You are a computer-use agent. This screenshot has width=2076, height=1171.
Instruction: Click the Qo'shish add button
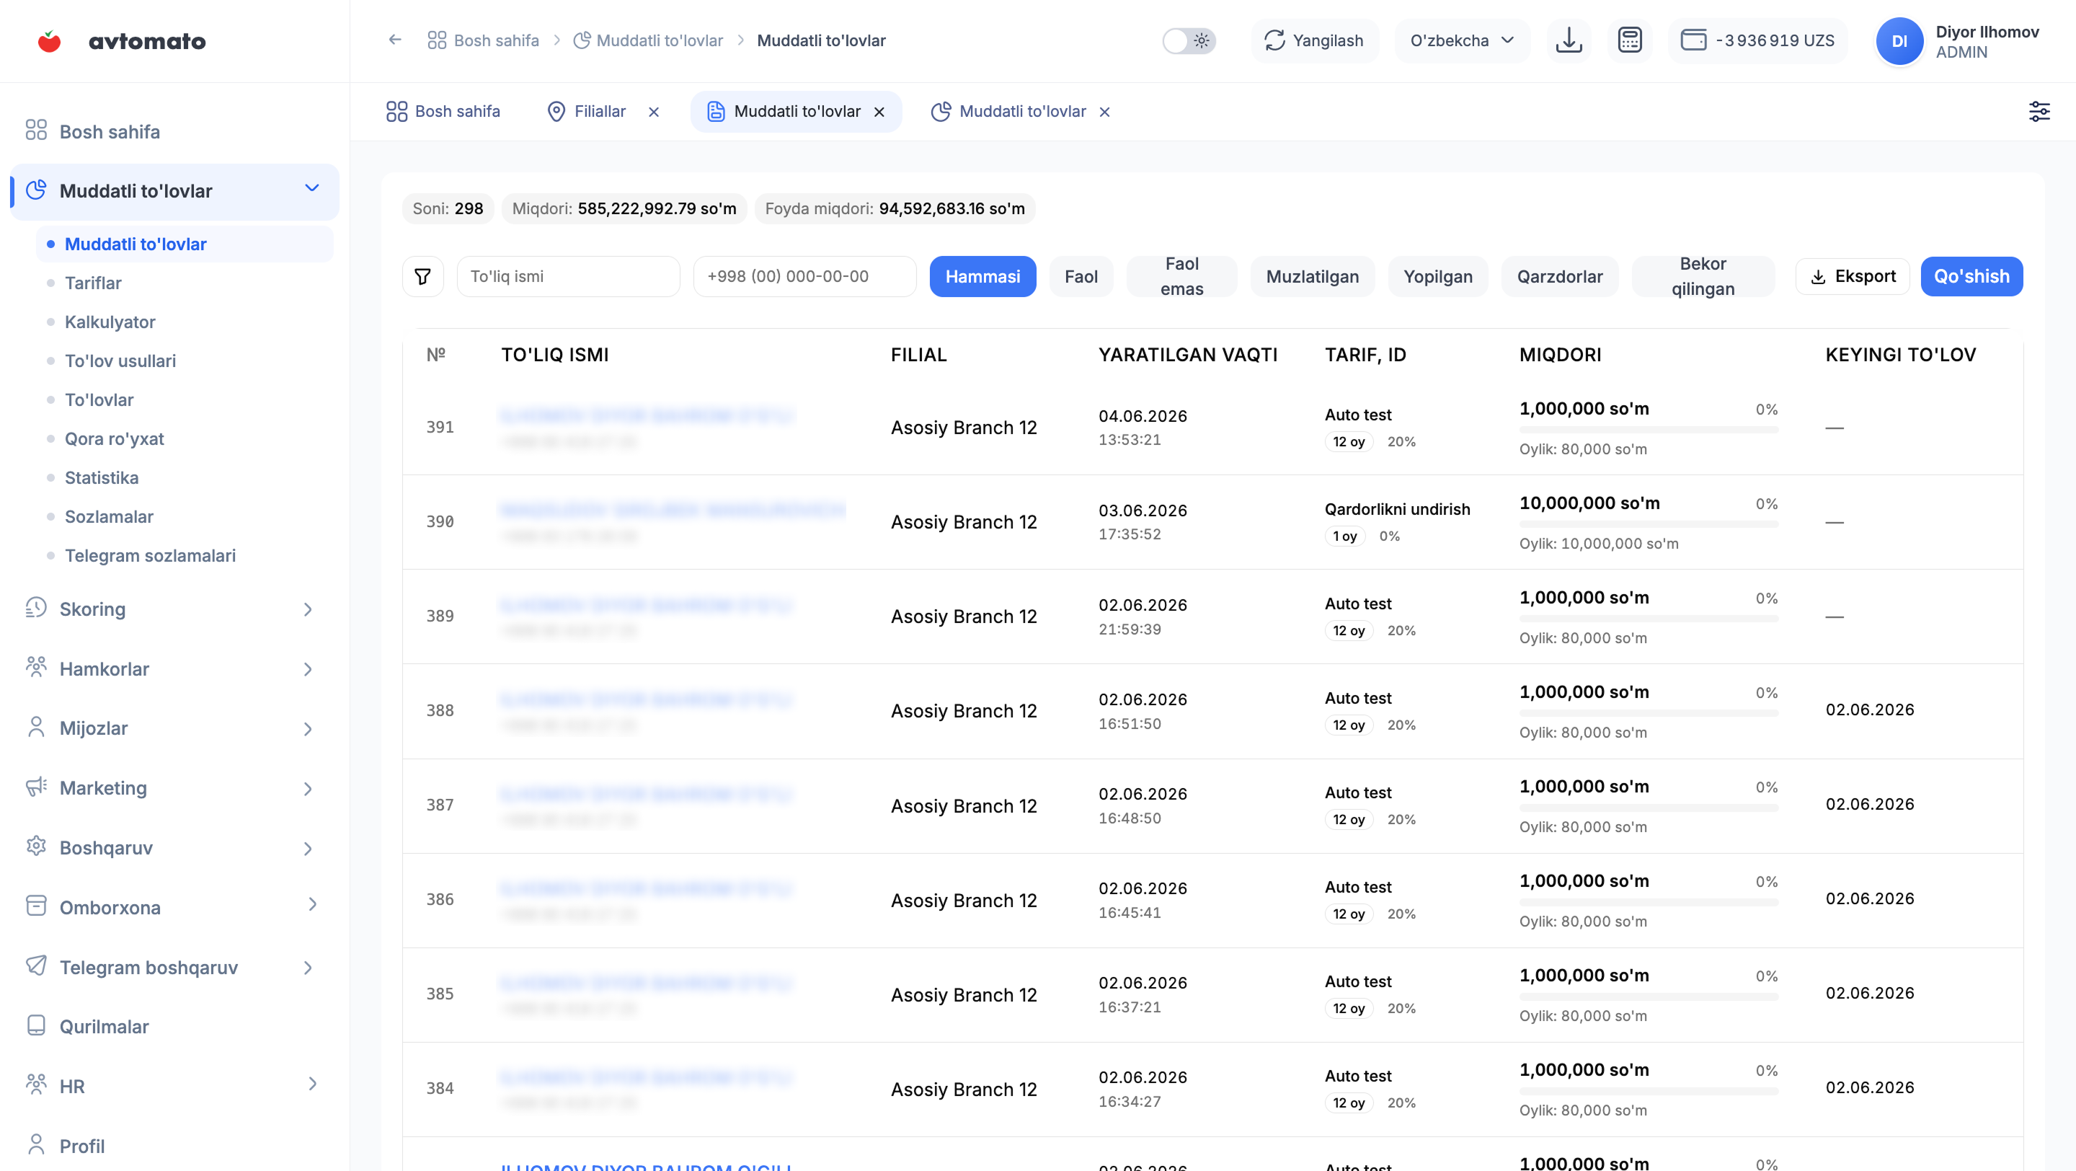click(x=1971, y=276)
